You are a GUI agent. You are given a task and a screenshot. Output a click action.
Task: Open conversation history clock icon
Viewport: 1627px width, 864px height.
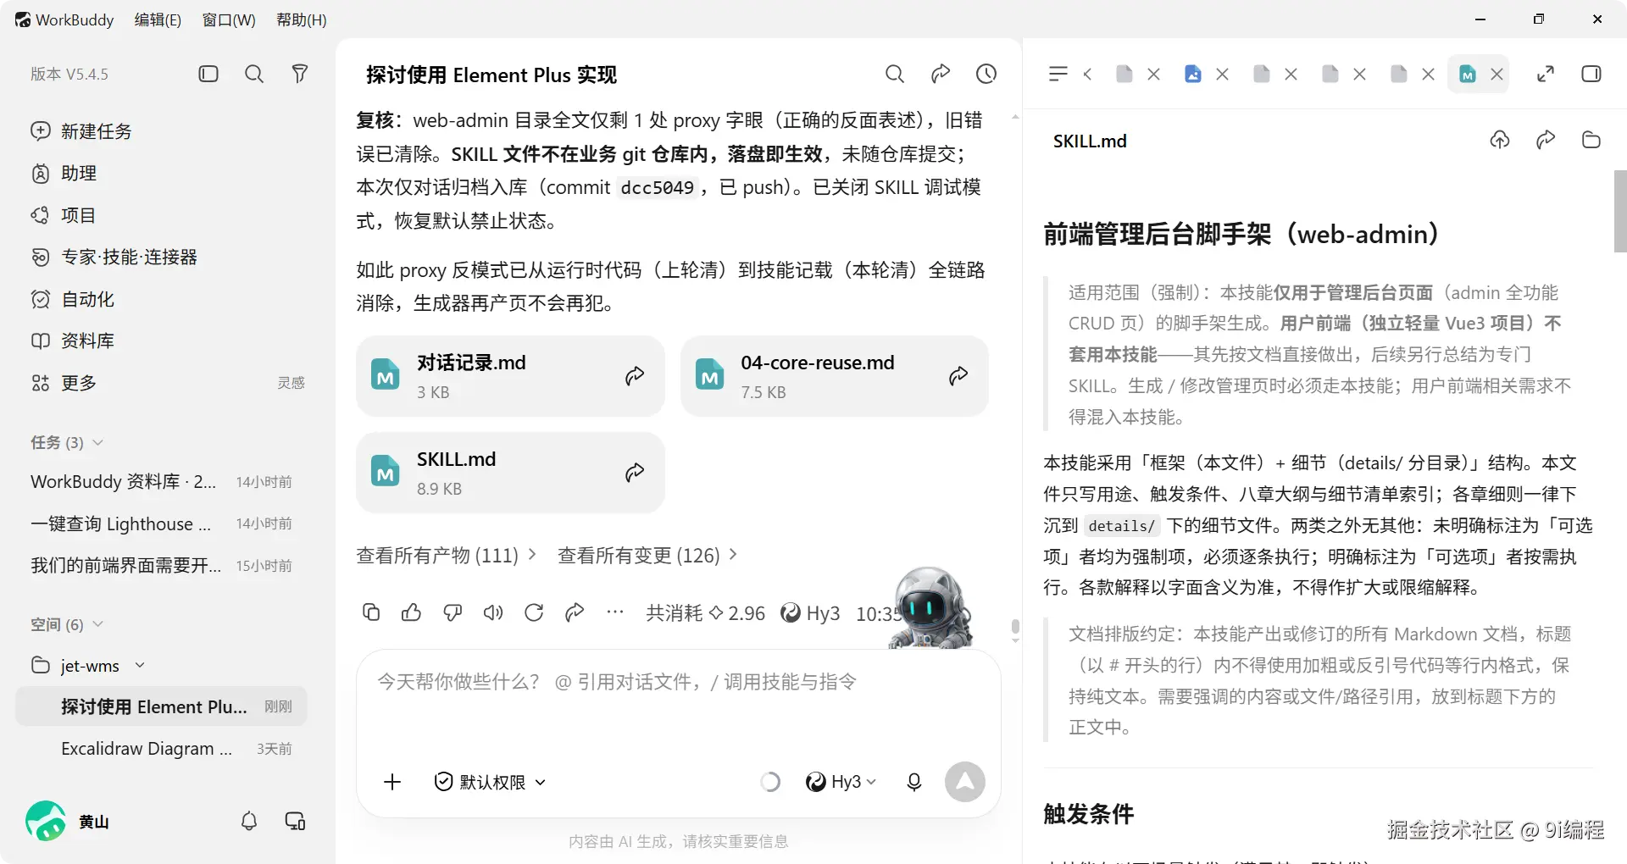click(986, 74)
